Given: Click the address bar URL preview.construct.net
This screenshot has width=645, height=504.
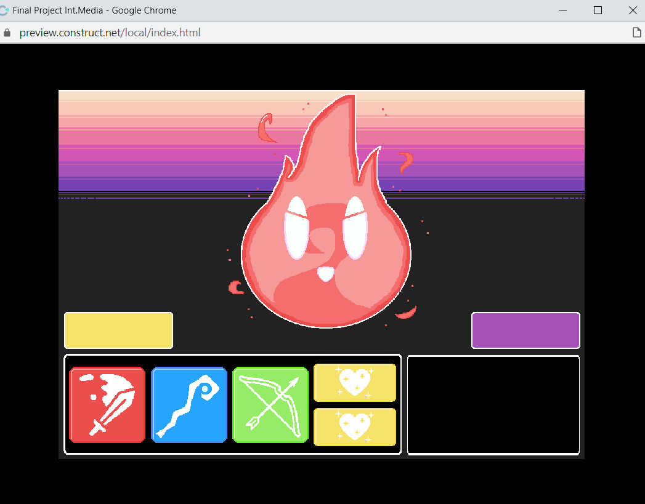Looking at the screenshot, I should click(110, 33).
